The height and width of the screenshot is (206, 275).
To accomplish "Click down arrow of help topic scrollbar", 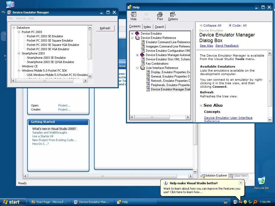I will 270,120.
